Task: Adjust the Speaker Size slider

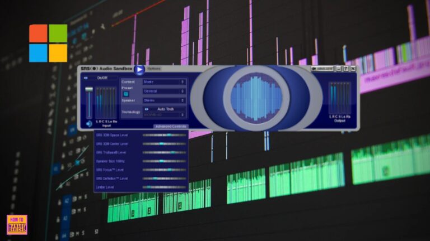Action: 164,161
